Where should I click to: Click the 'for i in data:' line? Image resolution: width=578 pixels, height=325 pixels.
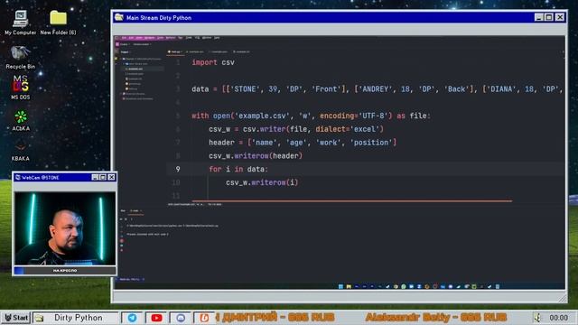point(238,169)
